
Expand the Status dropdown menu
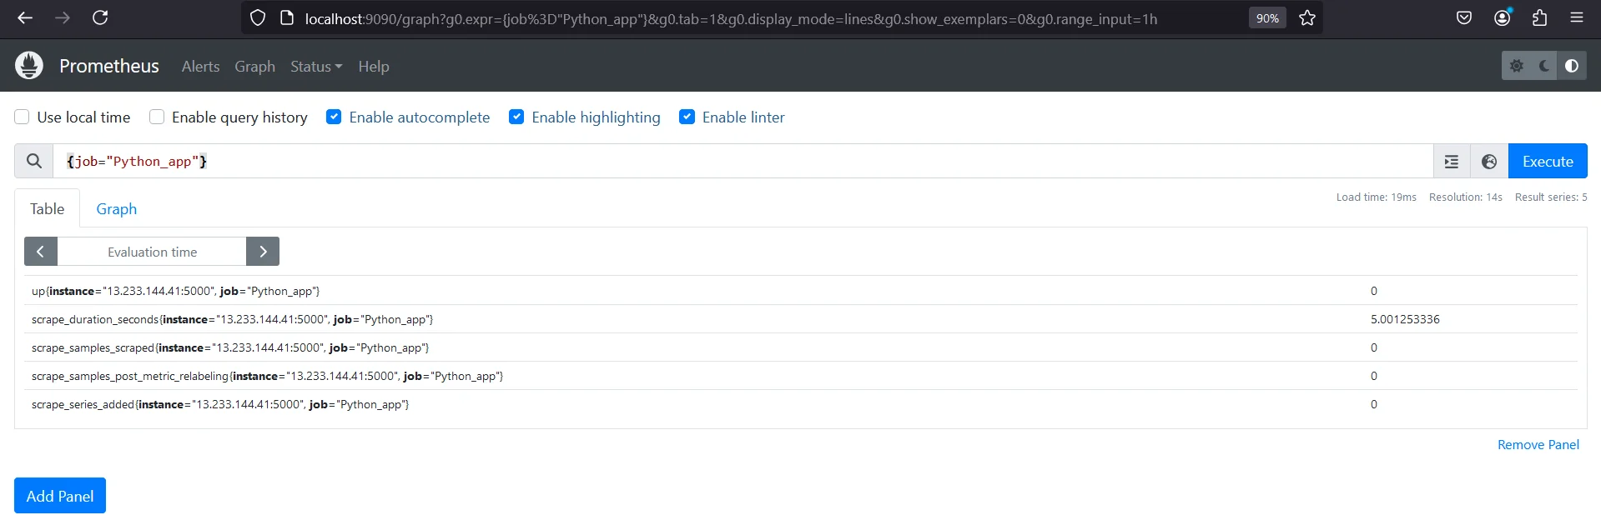pyautogui.click(x=316, y=67)
